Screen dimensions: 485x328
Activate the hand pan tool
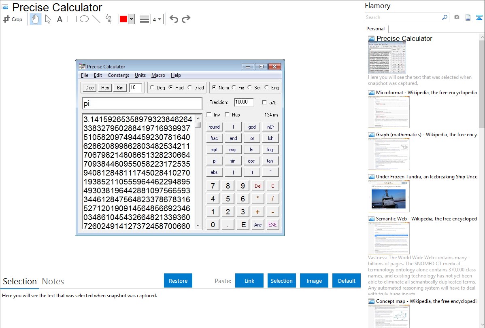pyautogui.click(x=35, y=19)
